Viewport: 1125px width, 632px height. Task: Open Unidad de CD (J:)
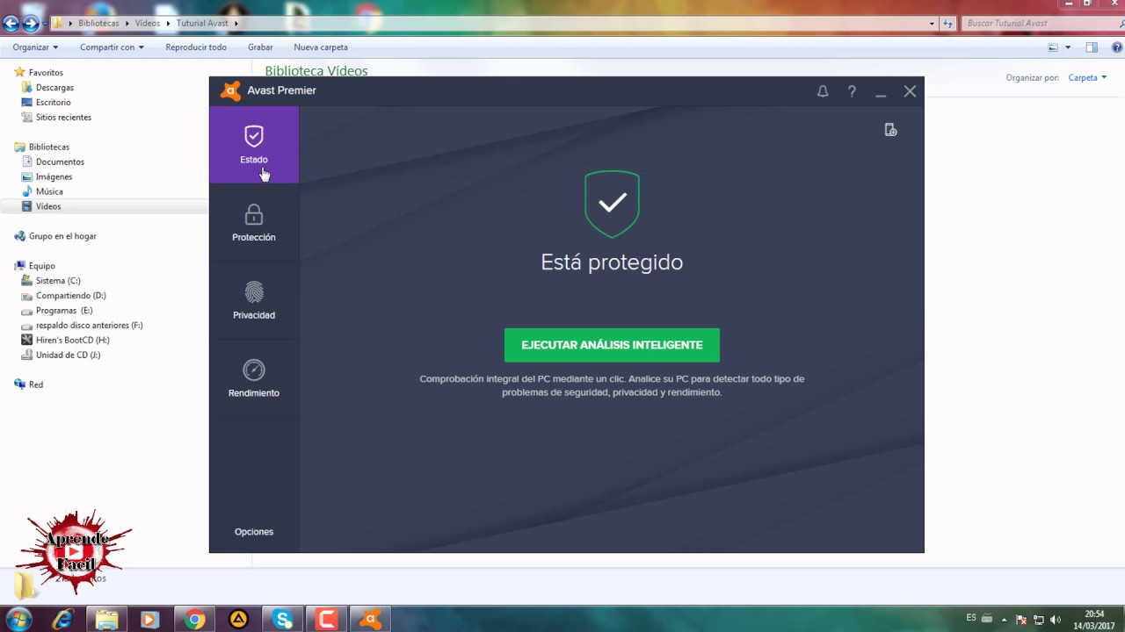pos(68,355)
